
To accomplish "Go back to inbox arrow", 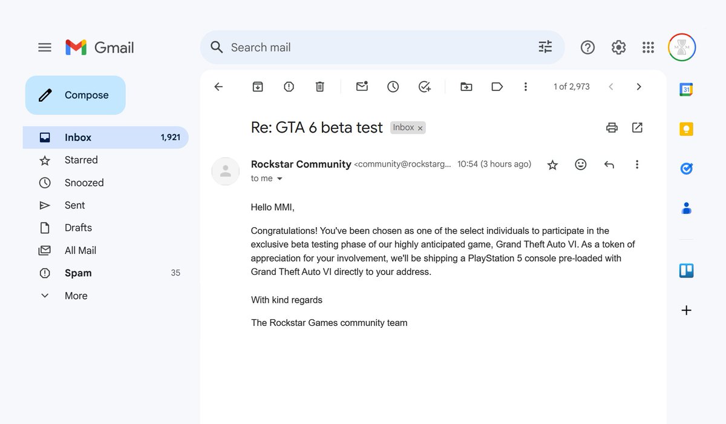I will tap(218, 87).
